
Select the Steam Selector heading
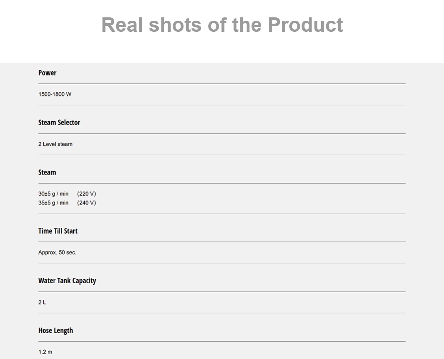pos(59,122)
